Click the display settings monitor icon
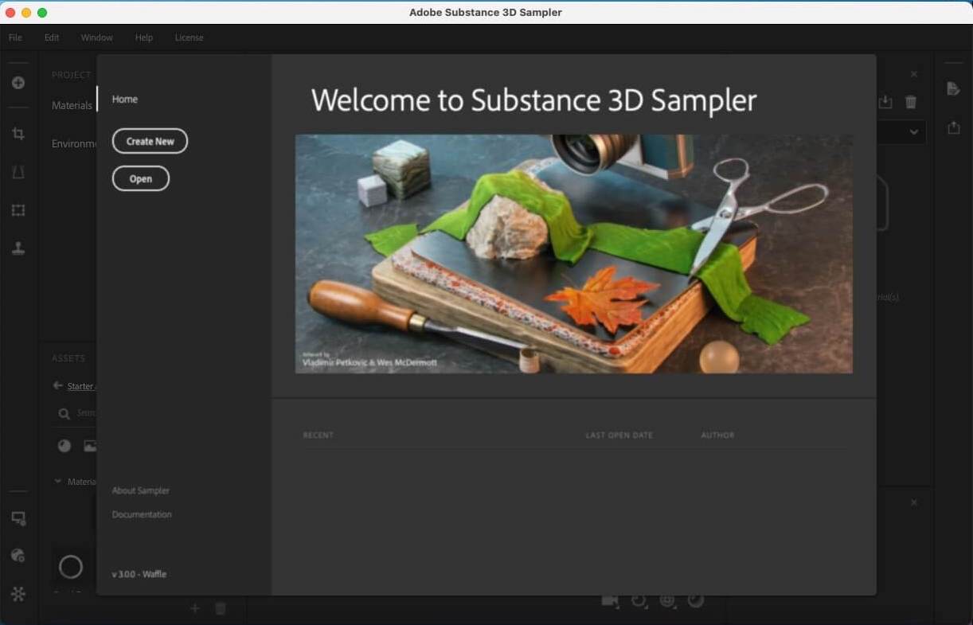This screenshot has width=973, height=625. (x=18, y=518)
